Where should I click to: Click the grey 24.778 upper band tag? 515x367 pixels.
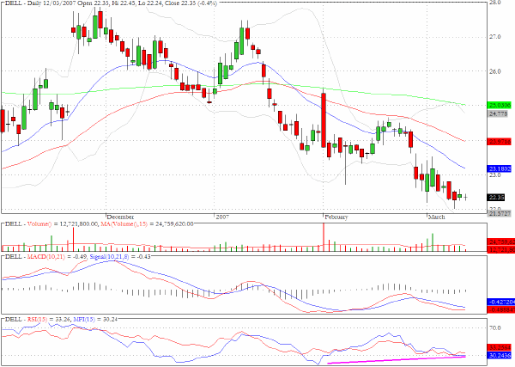tap(498, 114)
